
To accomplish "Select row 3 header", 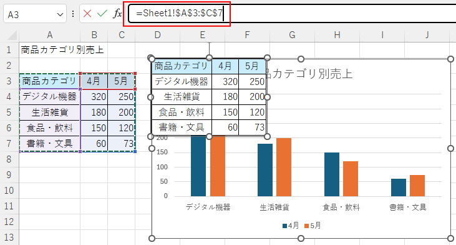I will click(x=9, y=81).
